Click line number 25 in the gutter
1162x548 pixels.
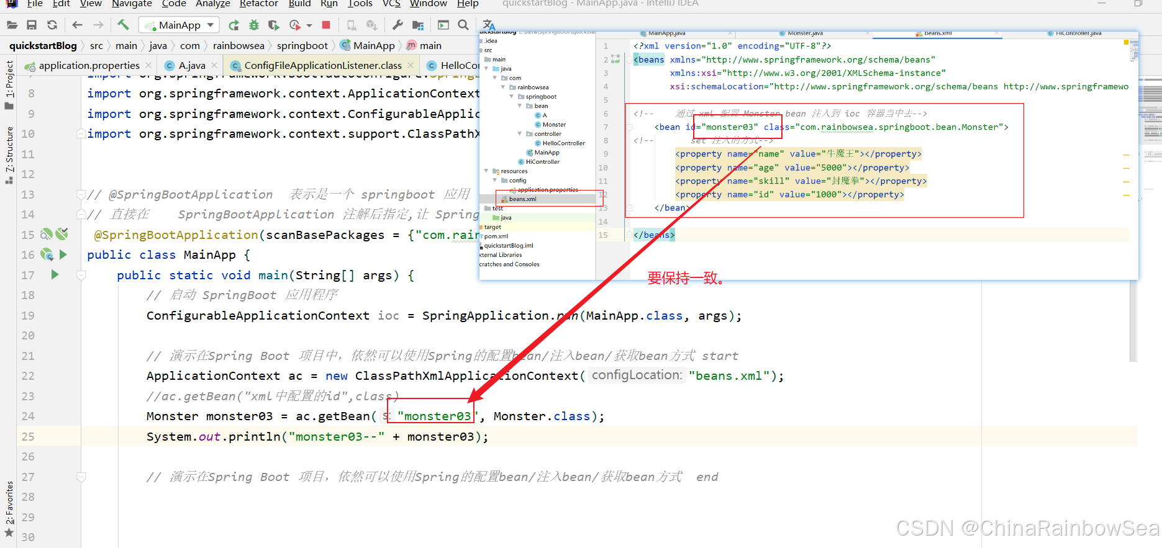tap(28, 436)
